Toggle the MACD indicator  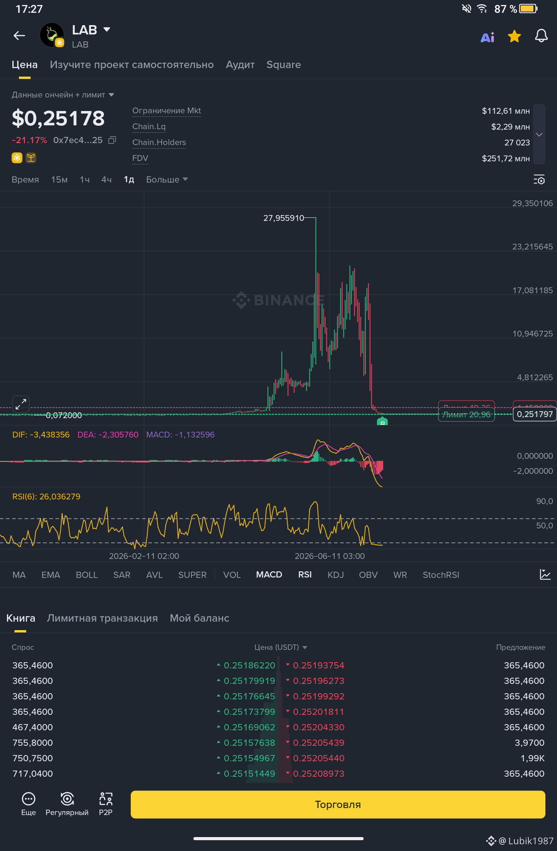(x=269, y=575)
